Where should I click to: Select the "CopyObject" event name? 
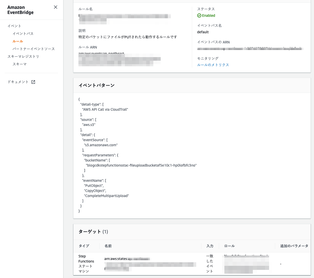coord(95,191)
